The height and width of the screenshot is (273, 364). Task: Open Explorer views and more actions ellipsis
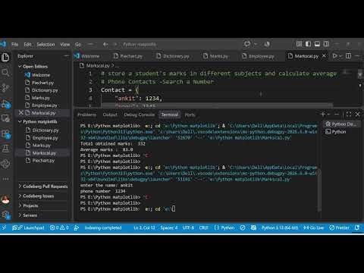click(x=67, y=56)
